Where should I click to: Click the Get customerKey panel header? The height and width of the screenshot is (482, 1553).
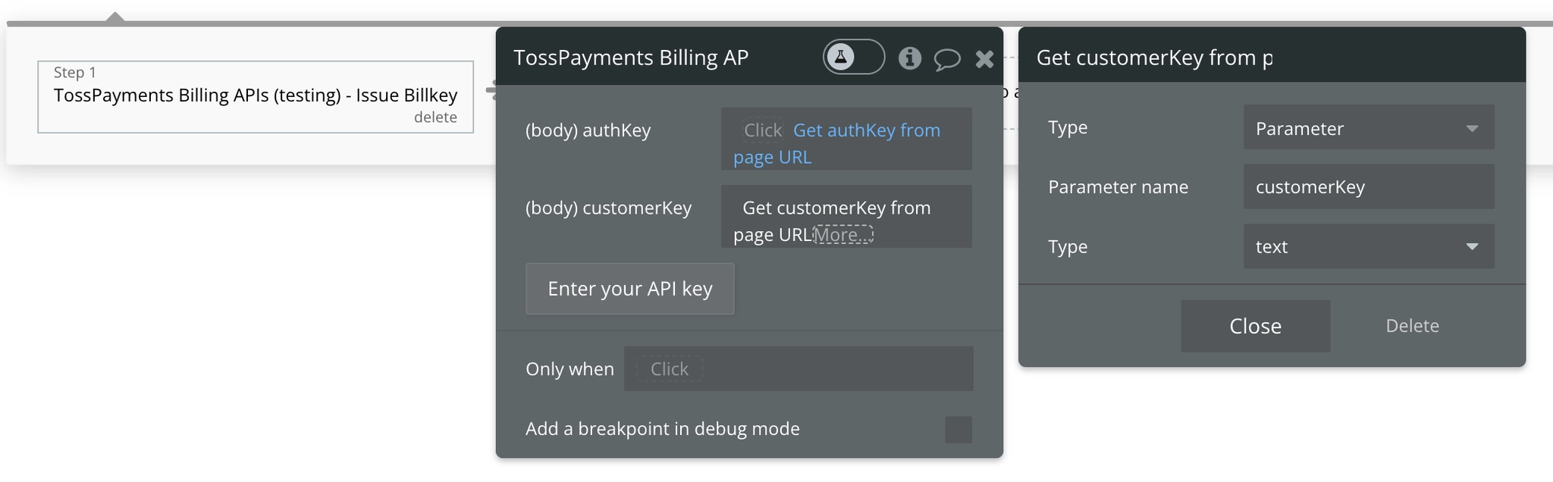tap(1153, 58)
